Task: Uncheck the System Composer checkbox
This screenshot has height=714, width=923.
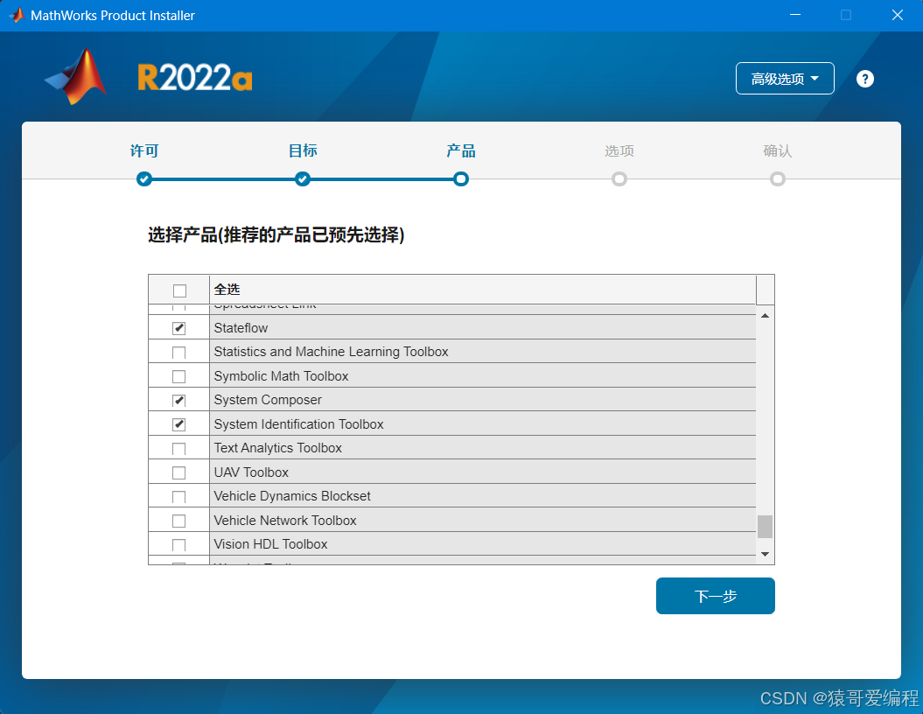Action: click(x=179, y=401)
